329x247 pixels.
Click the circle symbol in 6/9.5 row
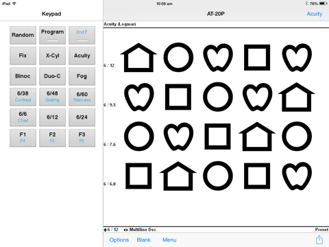click(x=218, y=97)
